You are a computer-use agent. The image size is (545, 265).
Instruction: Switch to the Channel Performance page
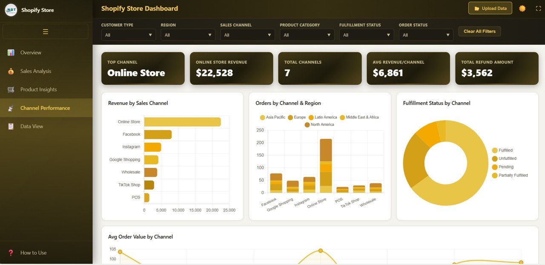(x=45, y=108)
